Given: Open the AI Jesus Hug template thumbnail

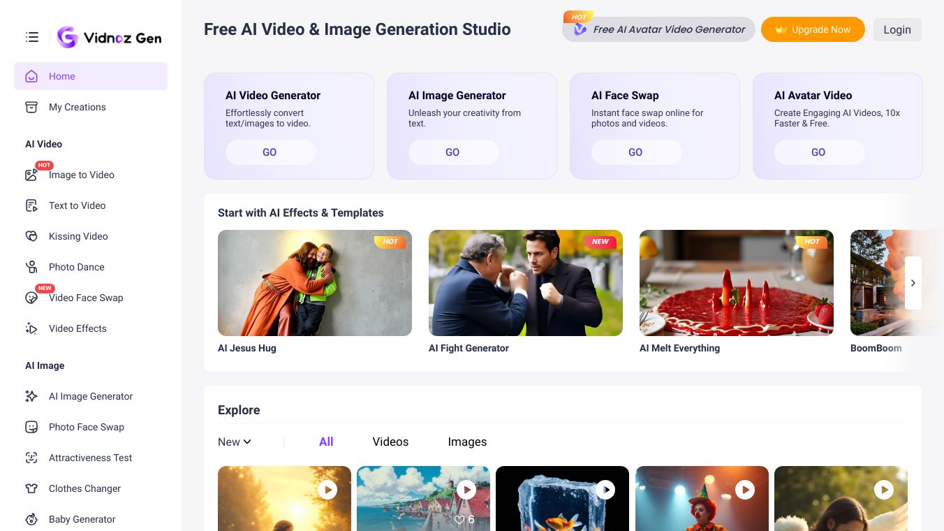Looking at the screenshot, I should click(x=315, y=283).
